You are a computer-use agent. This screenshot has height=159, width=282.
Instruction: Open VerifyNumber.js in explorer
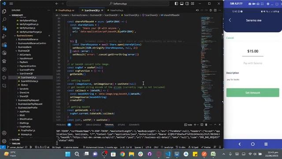pyautogui.click(x=27, y=28)
